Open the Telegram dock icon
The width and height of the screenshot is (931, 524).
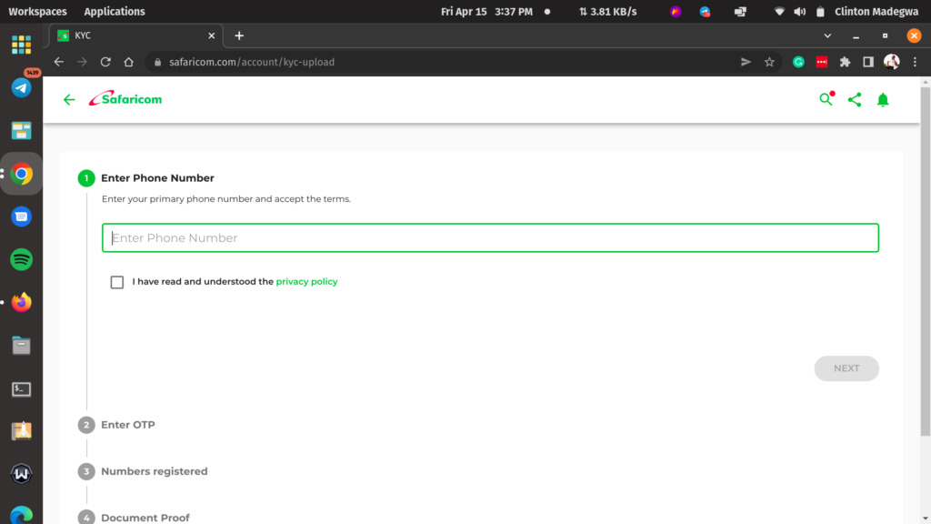(x=22, y=88)
